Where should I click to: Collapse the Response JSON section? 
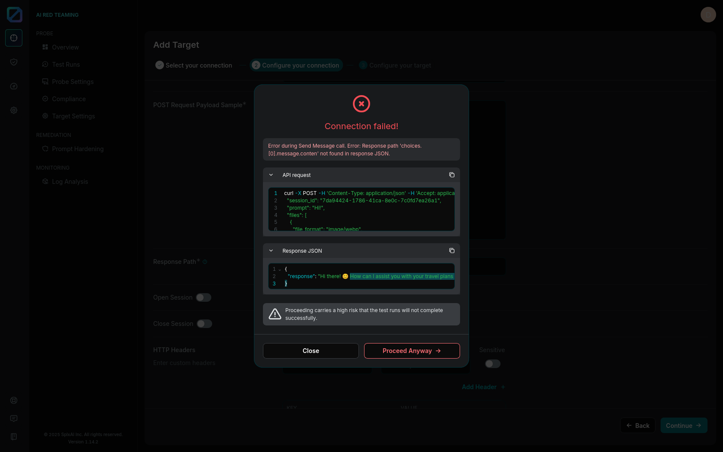(x=271, y=251)
